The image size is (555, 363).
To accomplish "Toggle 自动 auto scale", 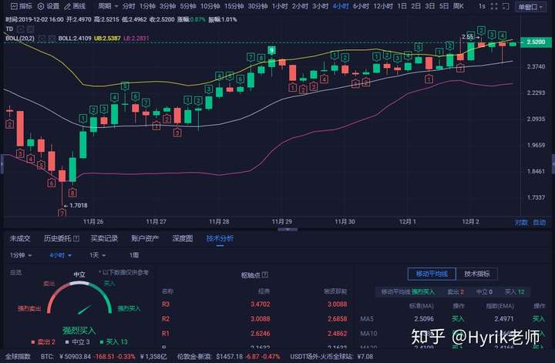I will pyautogui.click(x=540, y=222).
